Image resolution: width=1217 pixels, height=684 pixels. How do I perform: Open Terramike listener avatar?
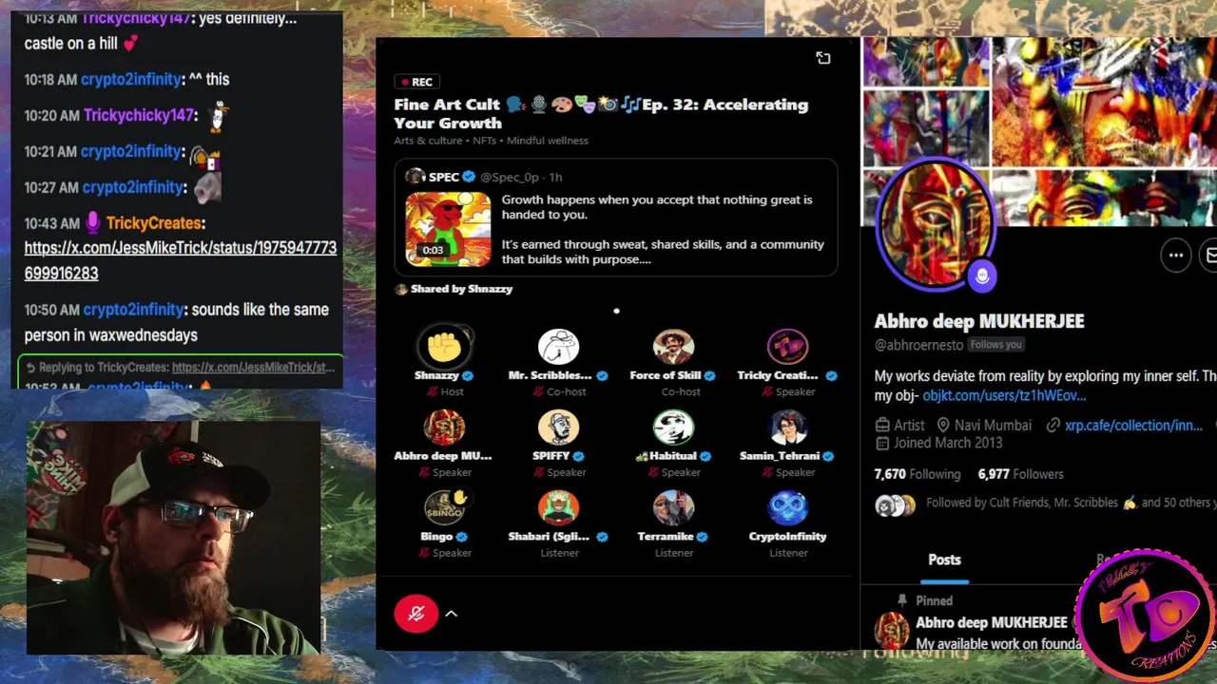(673, 508)
